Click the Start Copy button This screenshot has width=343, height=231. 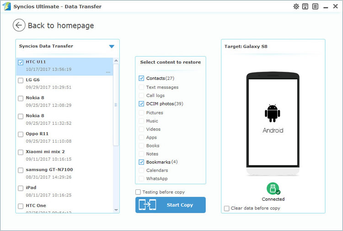point(171,205)
